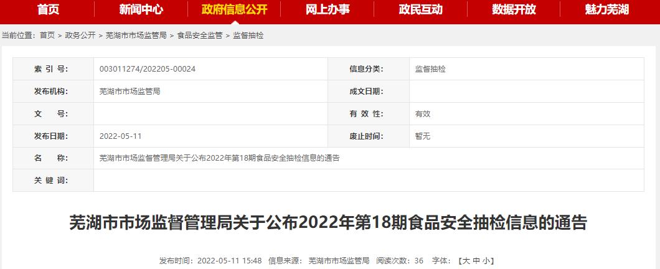Open 首页 in the red navigation bar
Image resolution: width=660 pixels, height=269 pixels.
[47, 9]
